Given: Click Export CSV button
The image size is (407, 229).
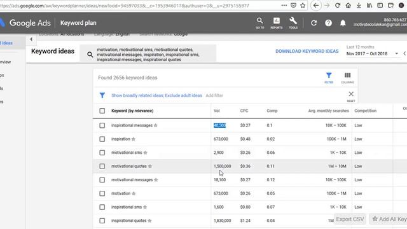Looking at the screenshot, I should pyautogui.click(x=350, y=219).
